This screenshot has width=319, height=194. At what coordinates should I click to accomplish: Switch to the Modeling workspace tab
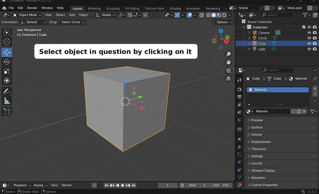click(94, 8)
